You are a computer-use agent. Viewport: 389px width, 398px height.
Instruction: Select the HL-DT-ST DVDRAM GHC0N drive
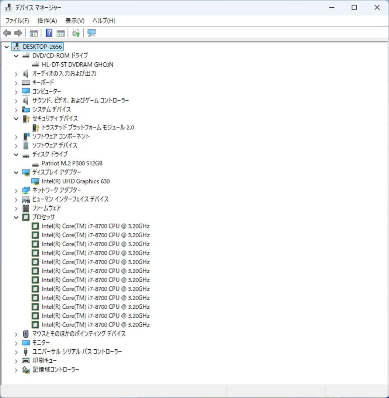pyautogui.click(x=77, y=64)
